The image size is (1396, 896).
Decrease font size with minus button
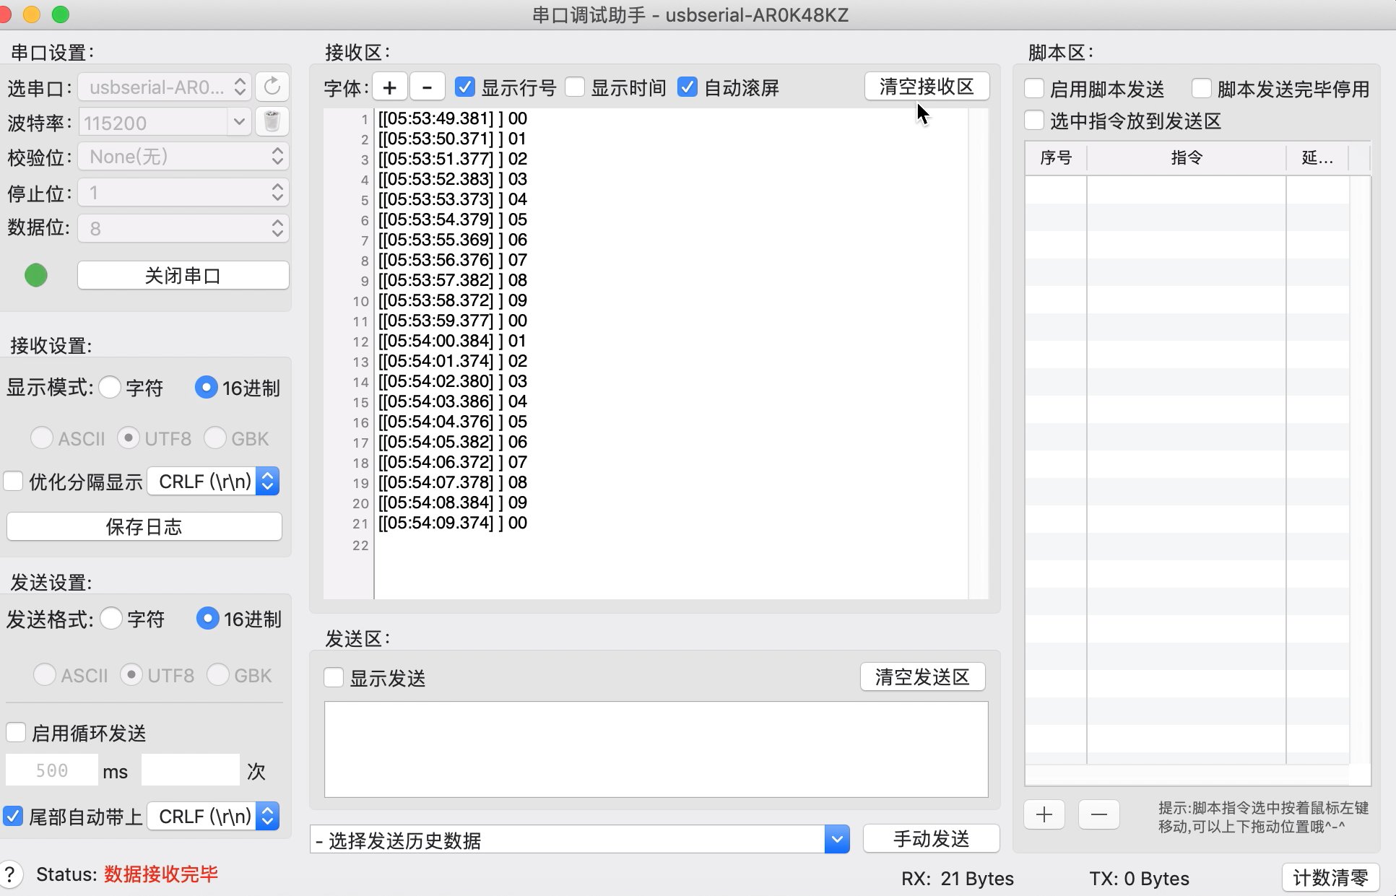[427, 88]
